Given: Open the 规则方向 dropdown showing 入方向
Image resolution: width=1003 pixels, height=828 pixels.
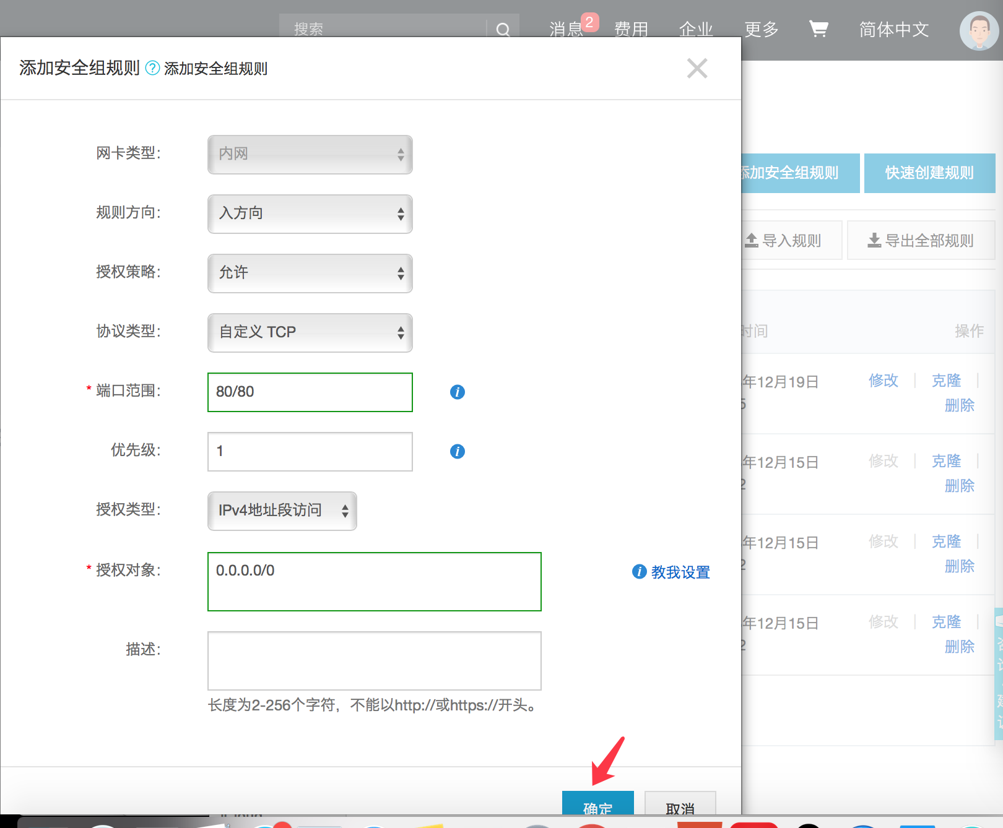Looking at the screenshot, I should click(310, 213).
